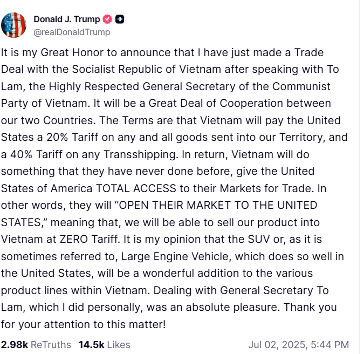Click the 40% Tariff text
Viewport: 364px width, 354px height.
(37, 154)
